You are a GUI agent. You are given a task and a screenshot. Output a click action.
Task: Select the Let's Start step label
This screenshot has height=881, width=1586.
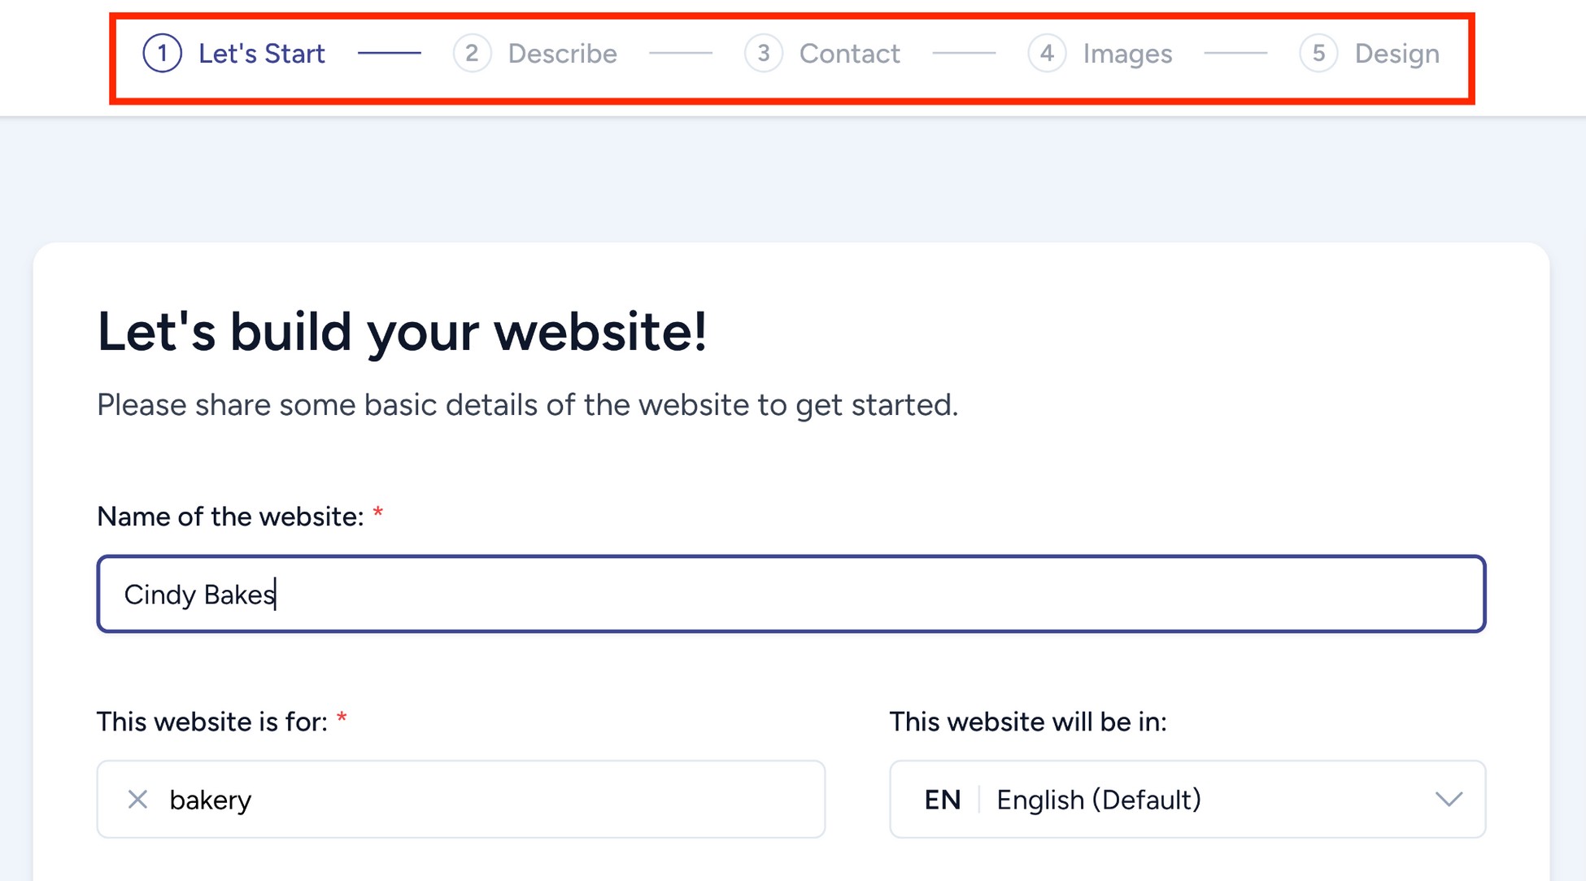pyautogui.click(x=262, y=53)
